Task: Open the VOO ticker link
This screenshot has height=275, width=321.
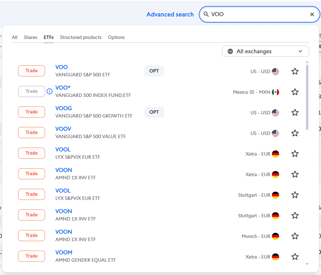Action: point(62,67)
